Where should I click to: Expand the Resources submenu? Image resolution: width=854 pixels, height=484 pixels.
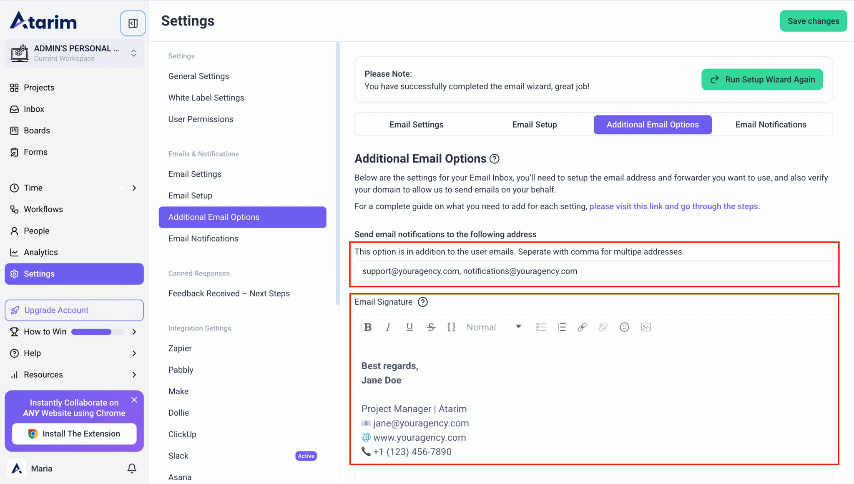tap(134, 375)
